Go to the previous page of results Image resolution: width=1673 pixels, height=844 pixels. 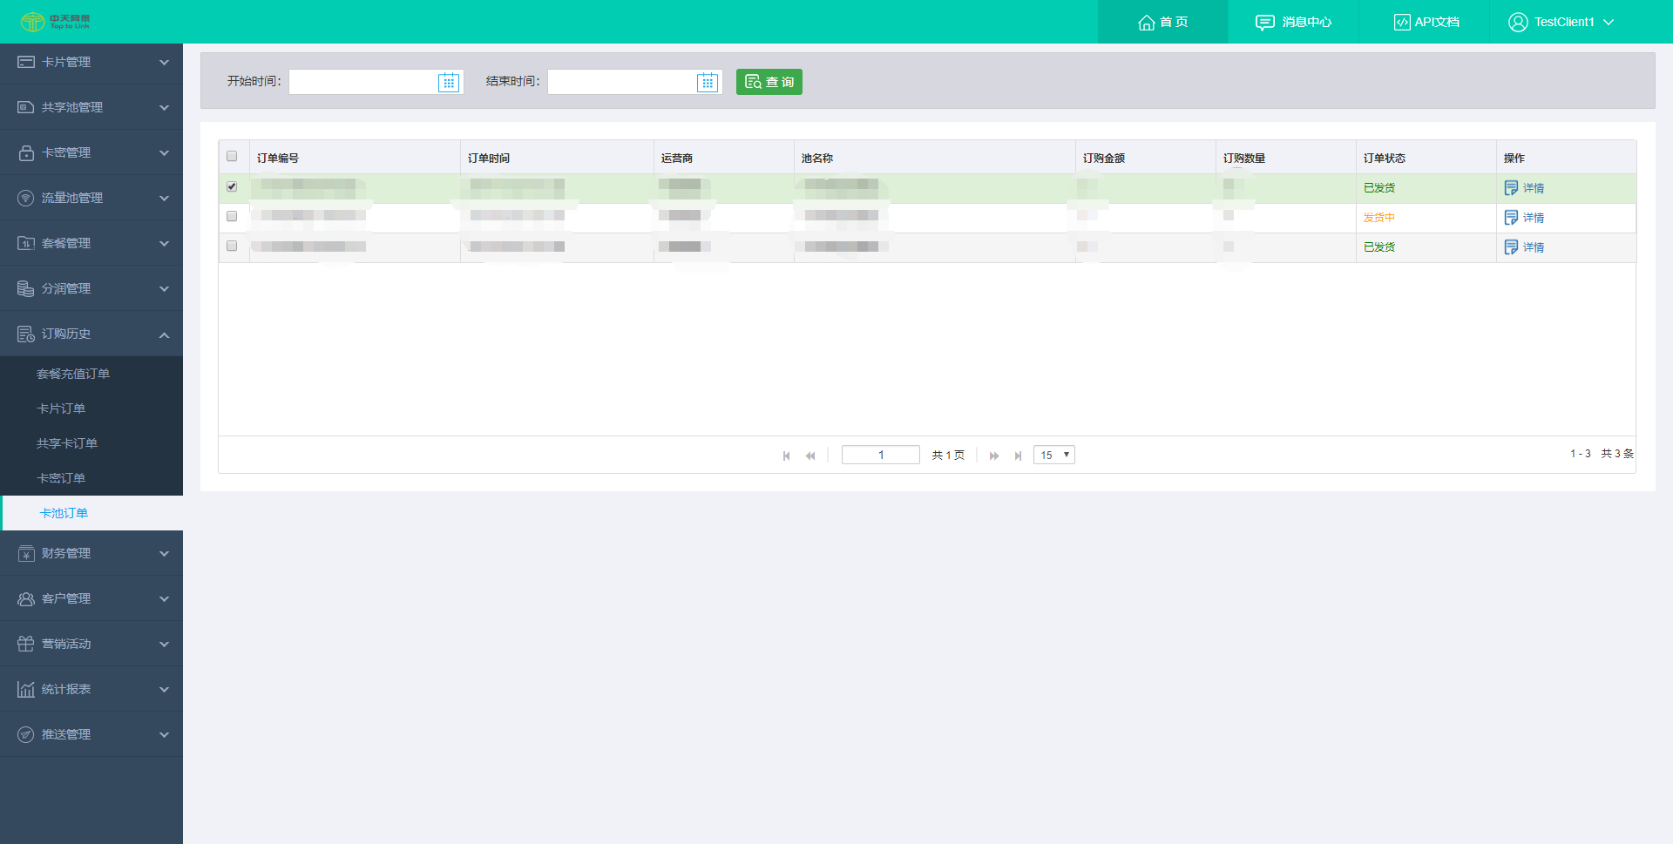point(810,456)
